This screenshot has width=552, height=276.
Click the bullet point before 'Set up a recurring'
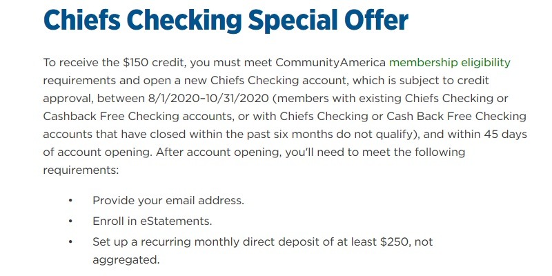tap(70, 242)
